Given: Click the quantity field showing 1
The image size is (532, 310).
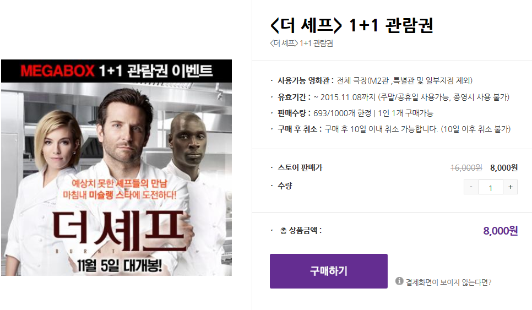Looking at the screenshot, I should coord(491,187).
